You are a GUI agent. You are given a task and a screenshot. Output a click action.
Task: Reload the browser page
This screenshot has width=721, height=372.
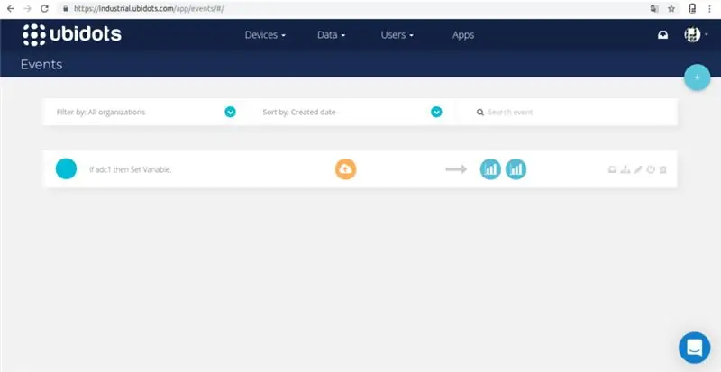[x=44, y=8]
